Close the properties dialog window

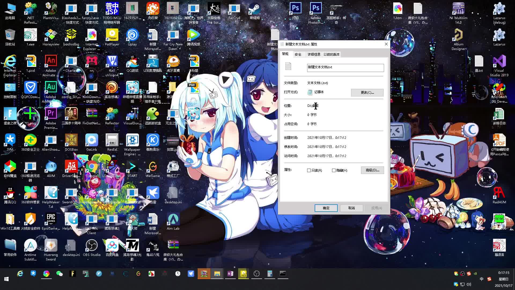coord(386,44)
